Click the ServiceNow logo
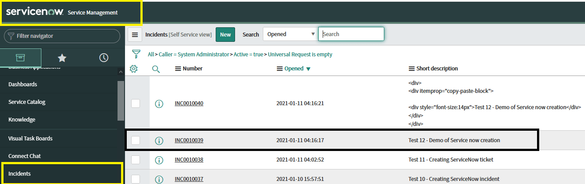 35,12
